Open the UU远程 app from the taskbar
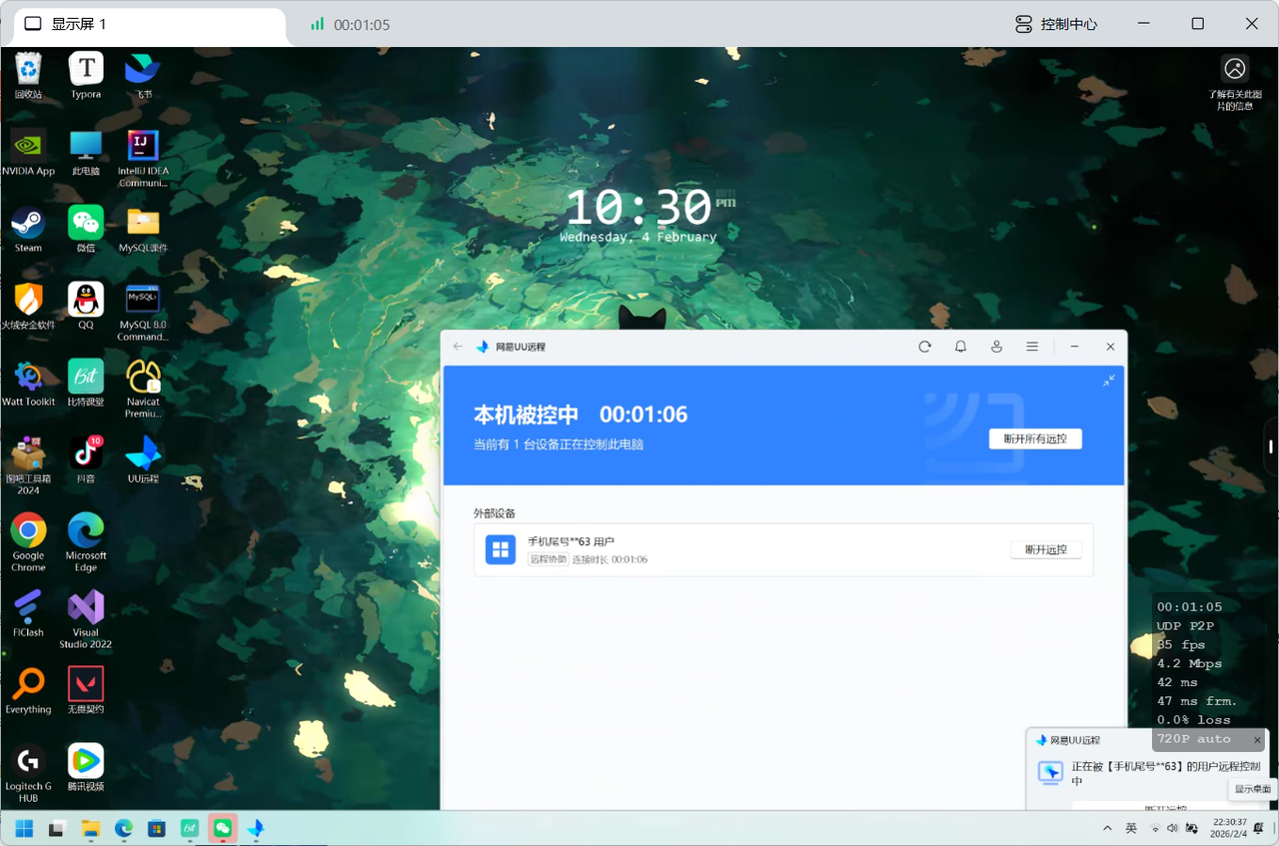This screenshot has height=846, width=1279. [x=256, y=828]
